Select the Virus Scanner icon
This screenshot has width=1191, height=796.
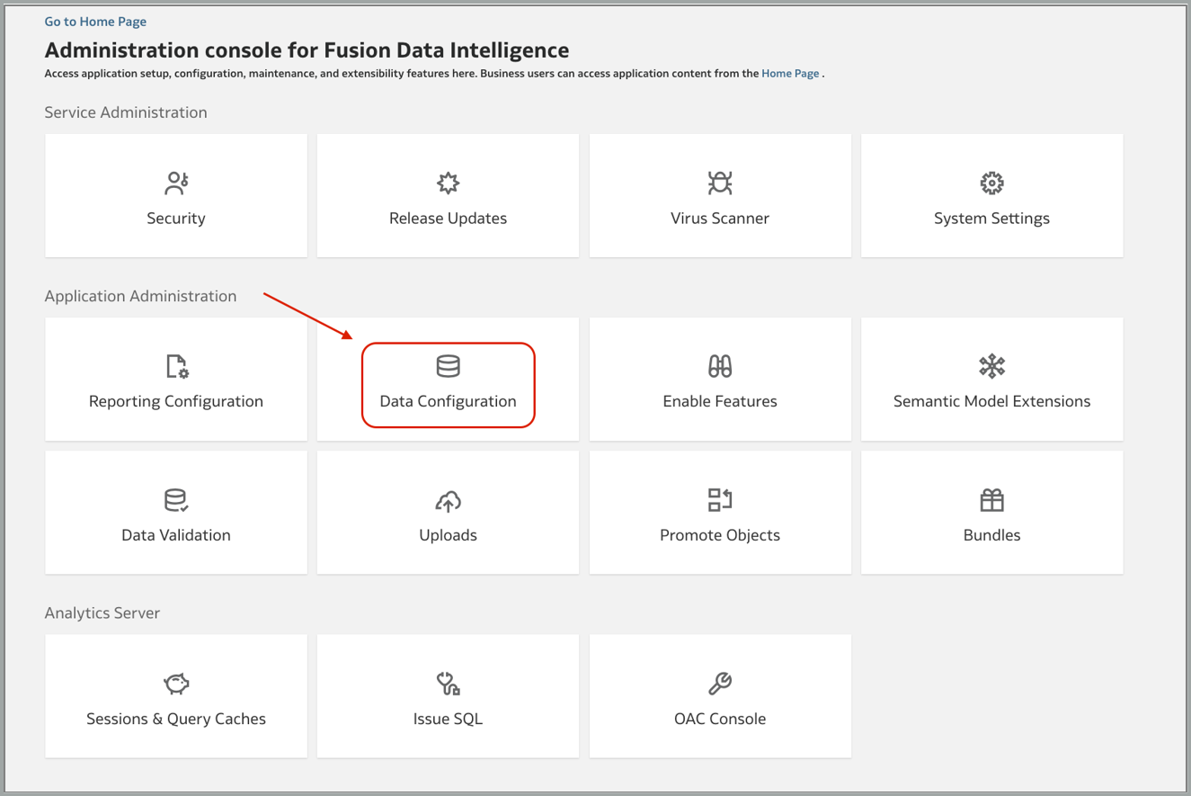coord(719,183)
